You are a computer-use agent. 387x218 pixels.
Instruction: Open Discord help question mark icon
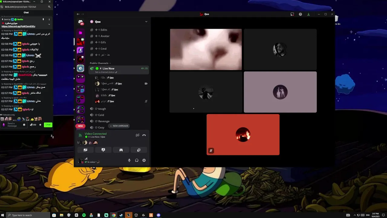pyautogui.click(x=300, y=14)
